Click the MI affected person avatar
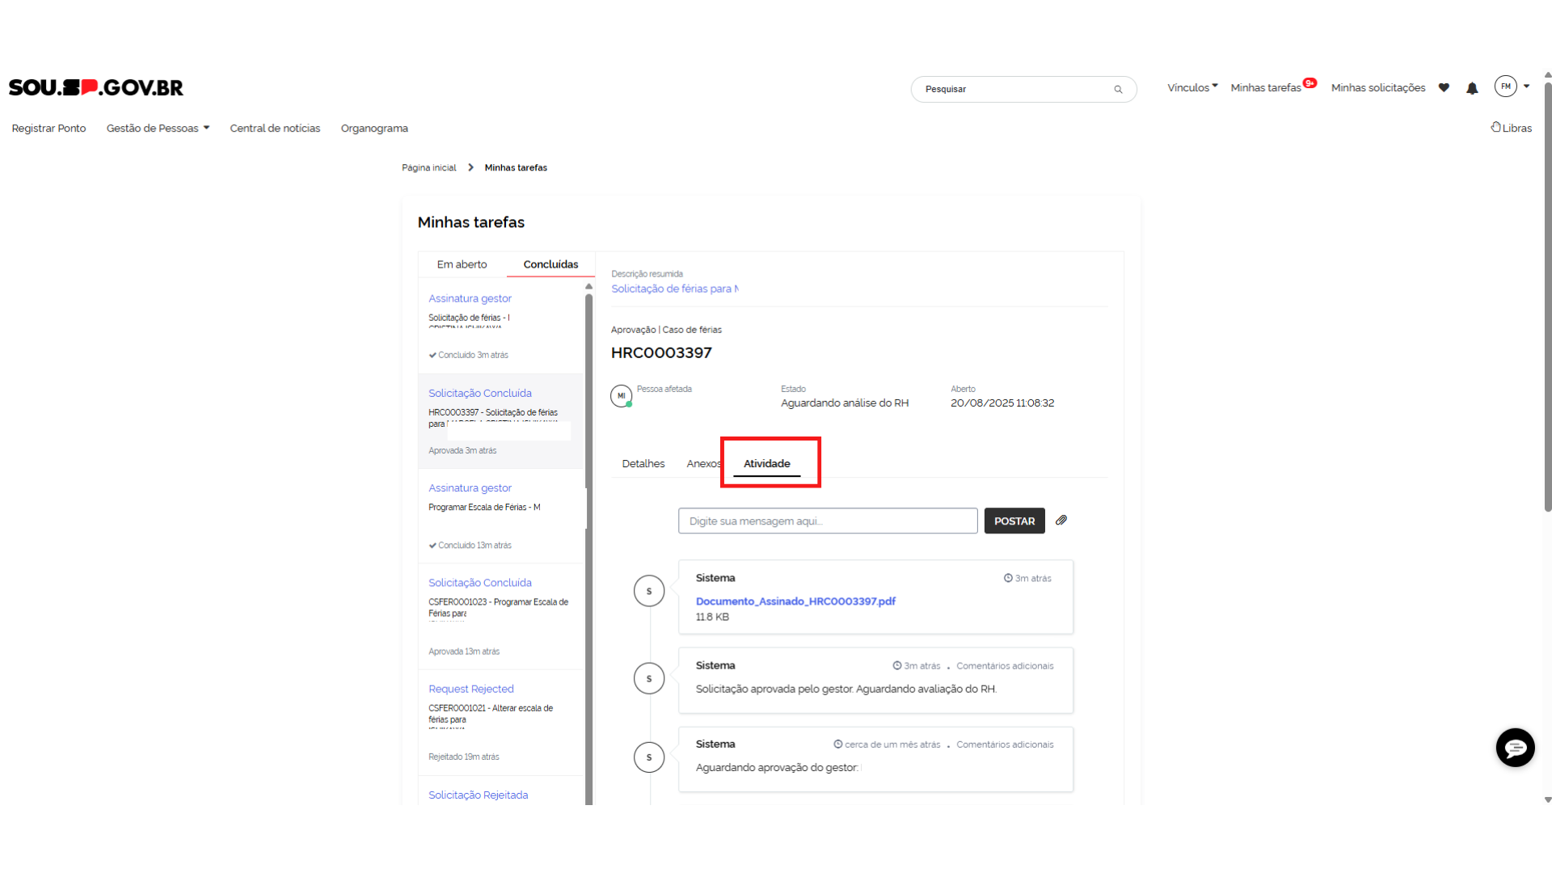The image size is (1552, 873). pos(621,396)
